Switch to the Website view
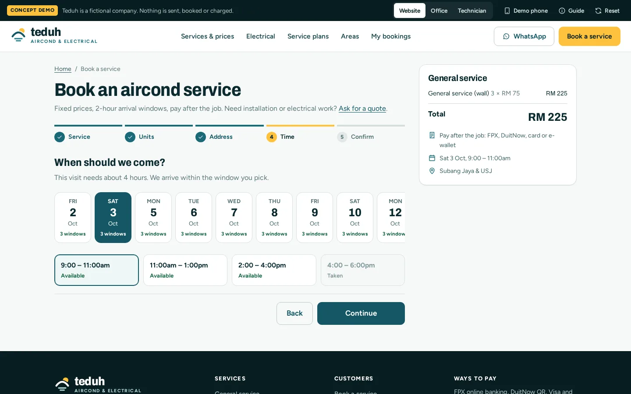Screen dimensions: 631x394 point(410,11)
